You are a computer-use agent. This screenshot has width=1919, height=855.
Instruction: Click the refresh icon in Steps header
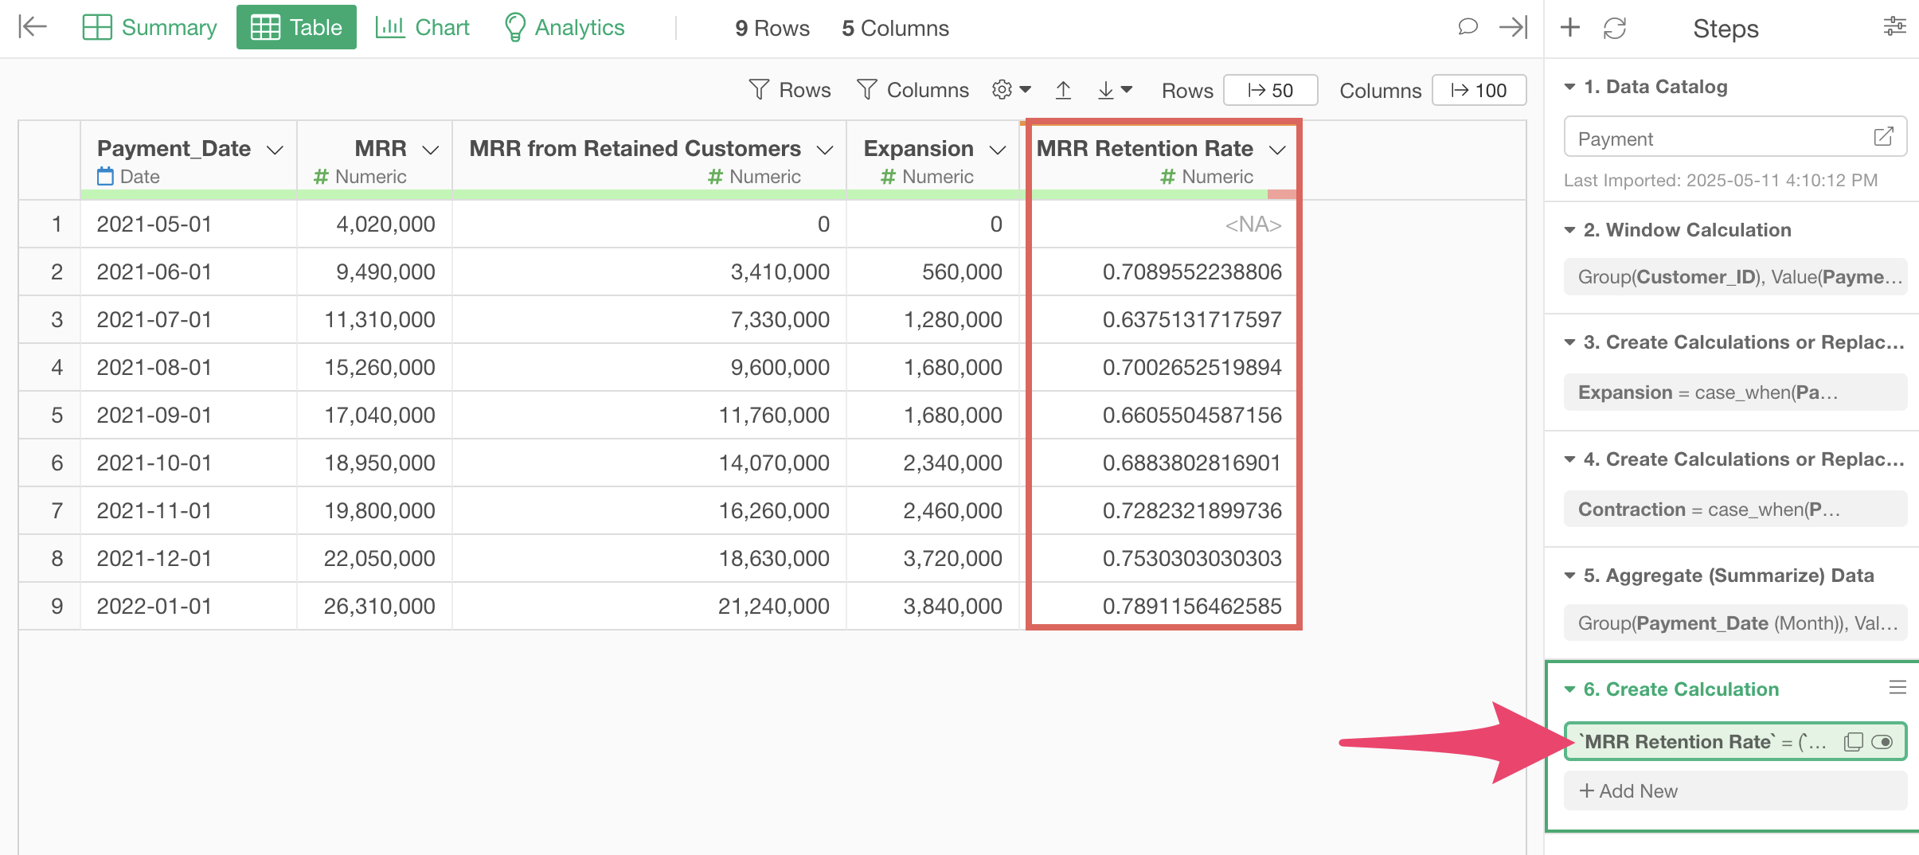[1614, 29]
